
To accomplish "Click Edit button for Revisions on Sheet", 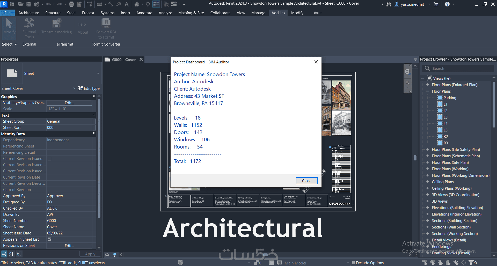I will coord(69,246).
